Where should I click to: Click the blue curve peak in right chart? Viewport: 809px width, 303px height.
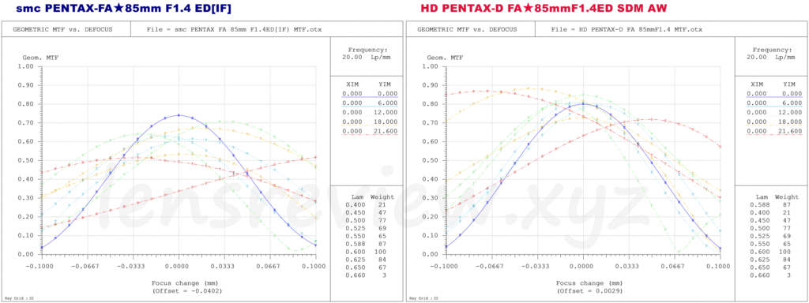[x=583, y=103]
